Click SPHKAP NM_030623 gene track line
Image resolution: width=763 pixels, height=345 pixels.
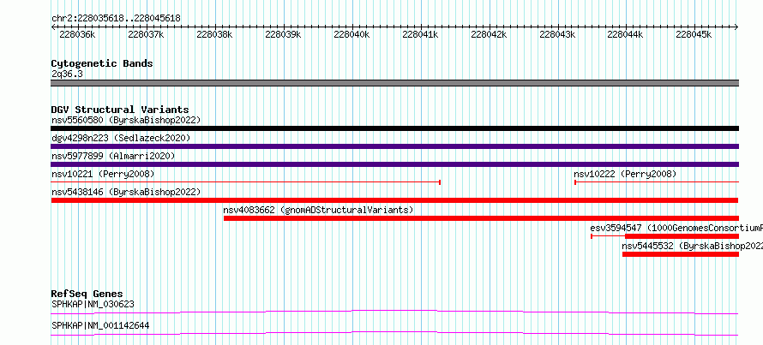(x=394, y=312)
